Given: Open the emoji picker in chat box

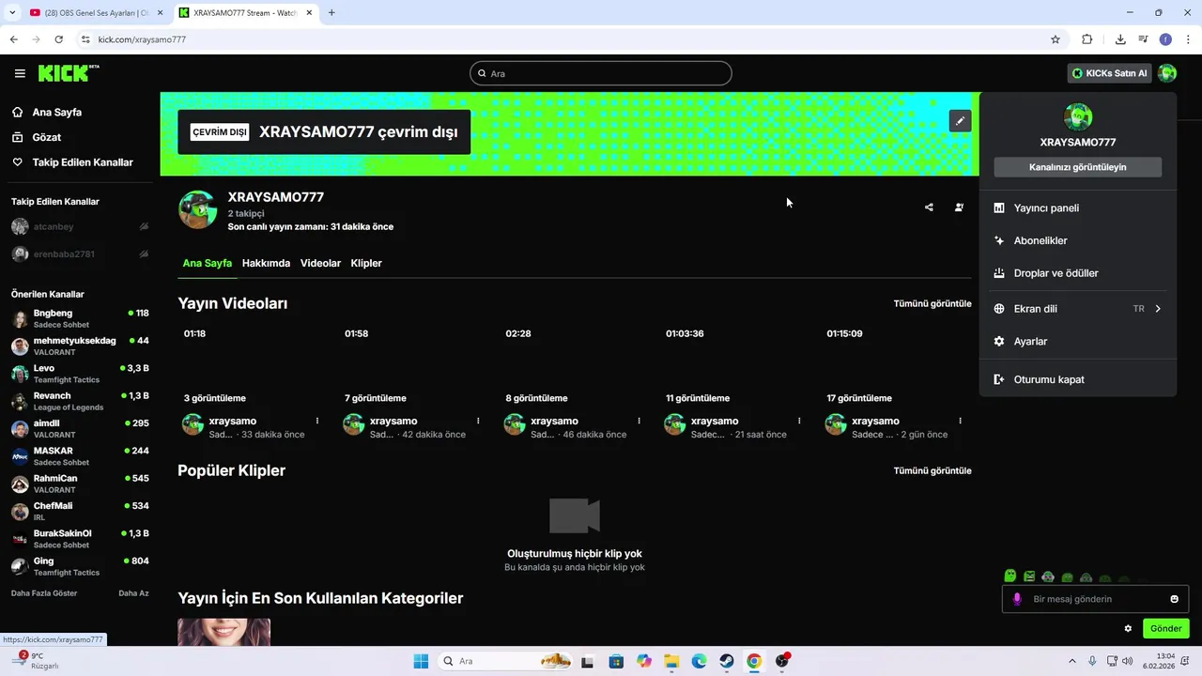Looking at the screenshot, I should [x=1174, y=599].
